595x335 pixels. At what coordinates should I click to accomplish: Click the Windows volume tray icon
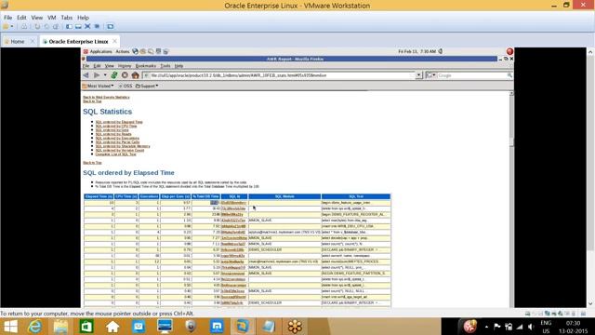[x=531, y=327]
